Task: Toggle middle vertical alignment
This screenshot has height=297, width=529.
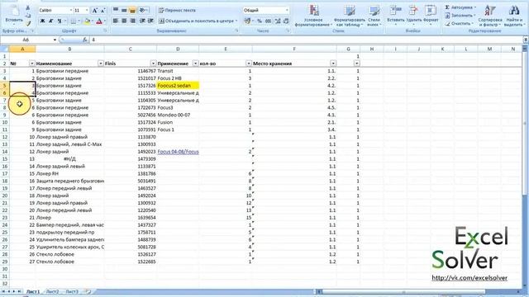Action: tap(124, 11)
